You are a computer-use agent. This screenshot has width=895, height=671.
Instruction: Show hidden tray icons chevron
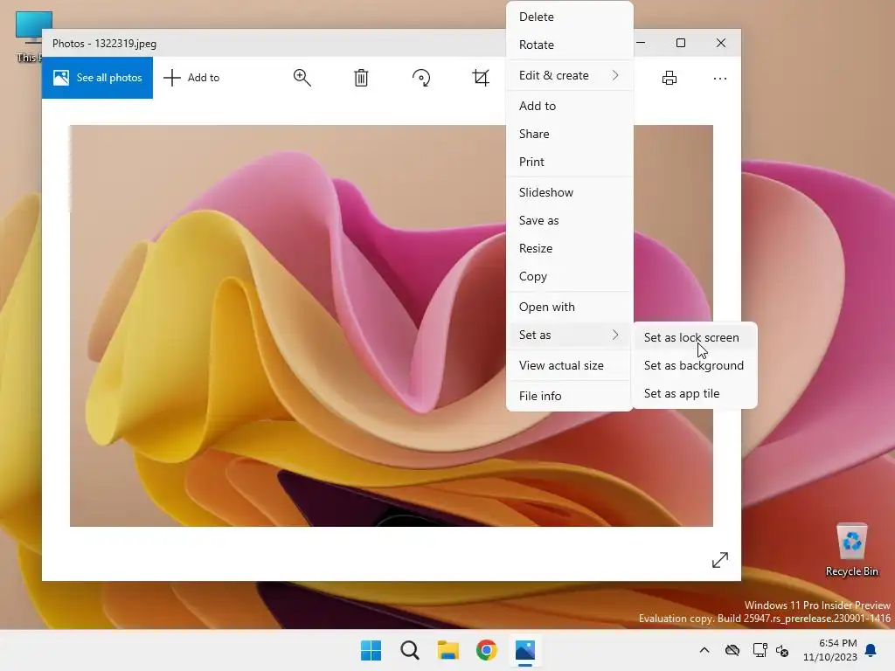[x=704, y=650]
